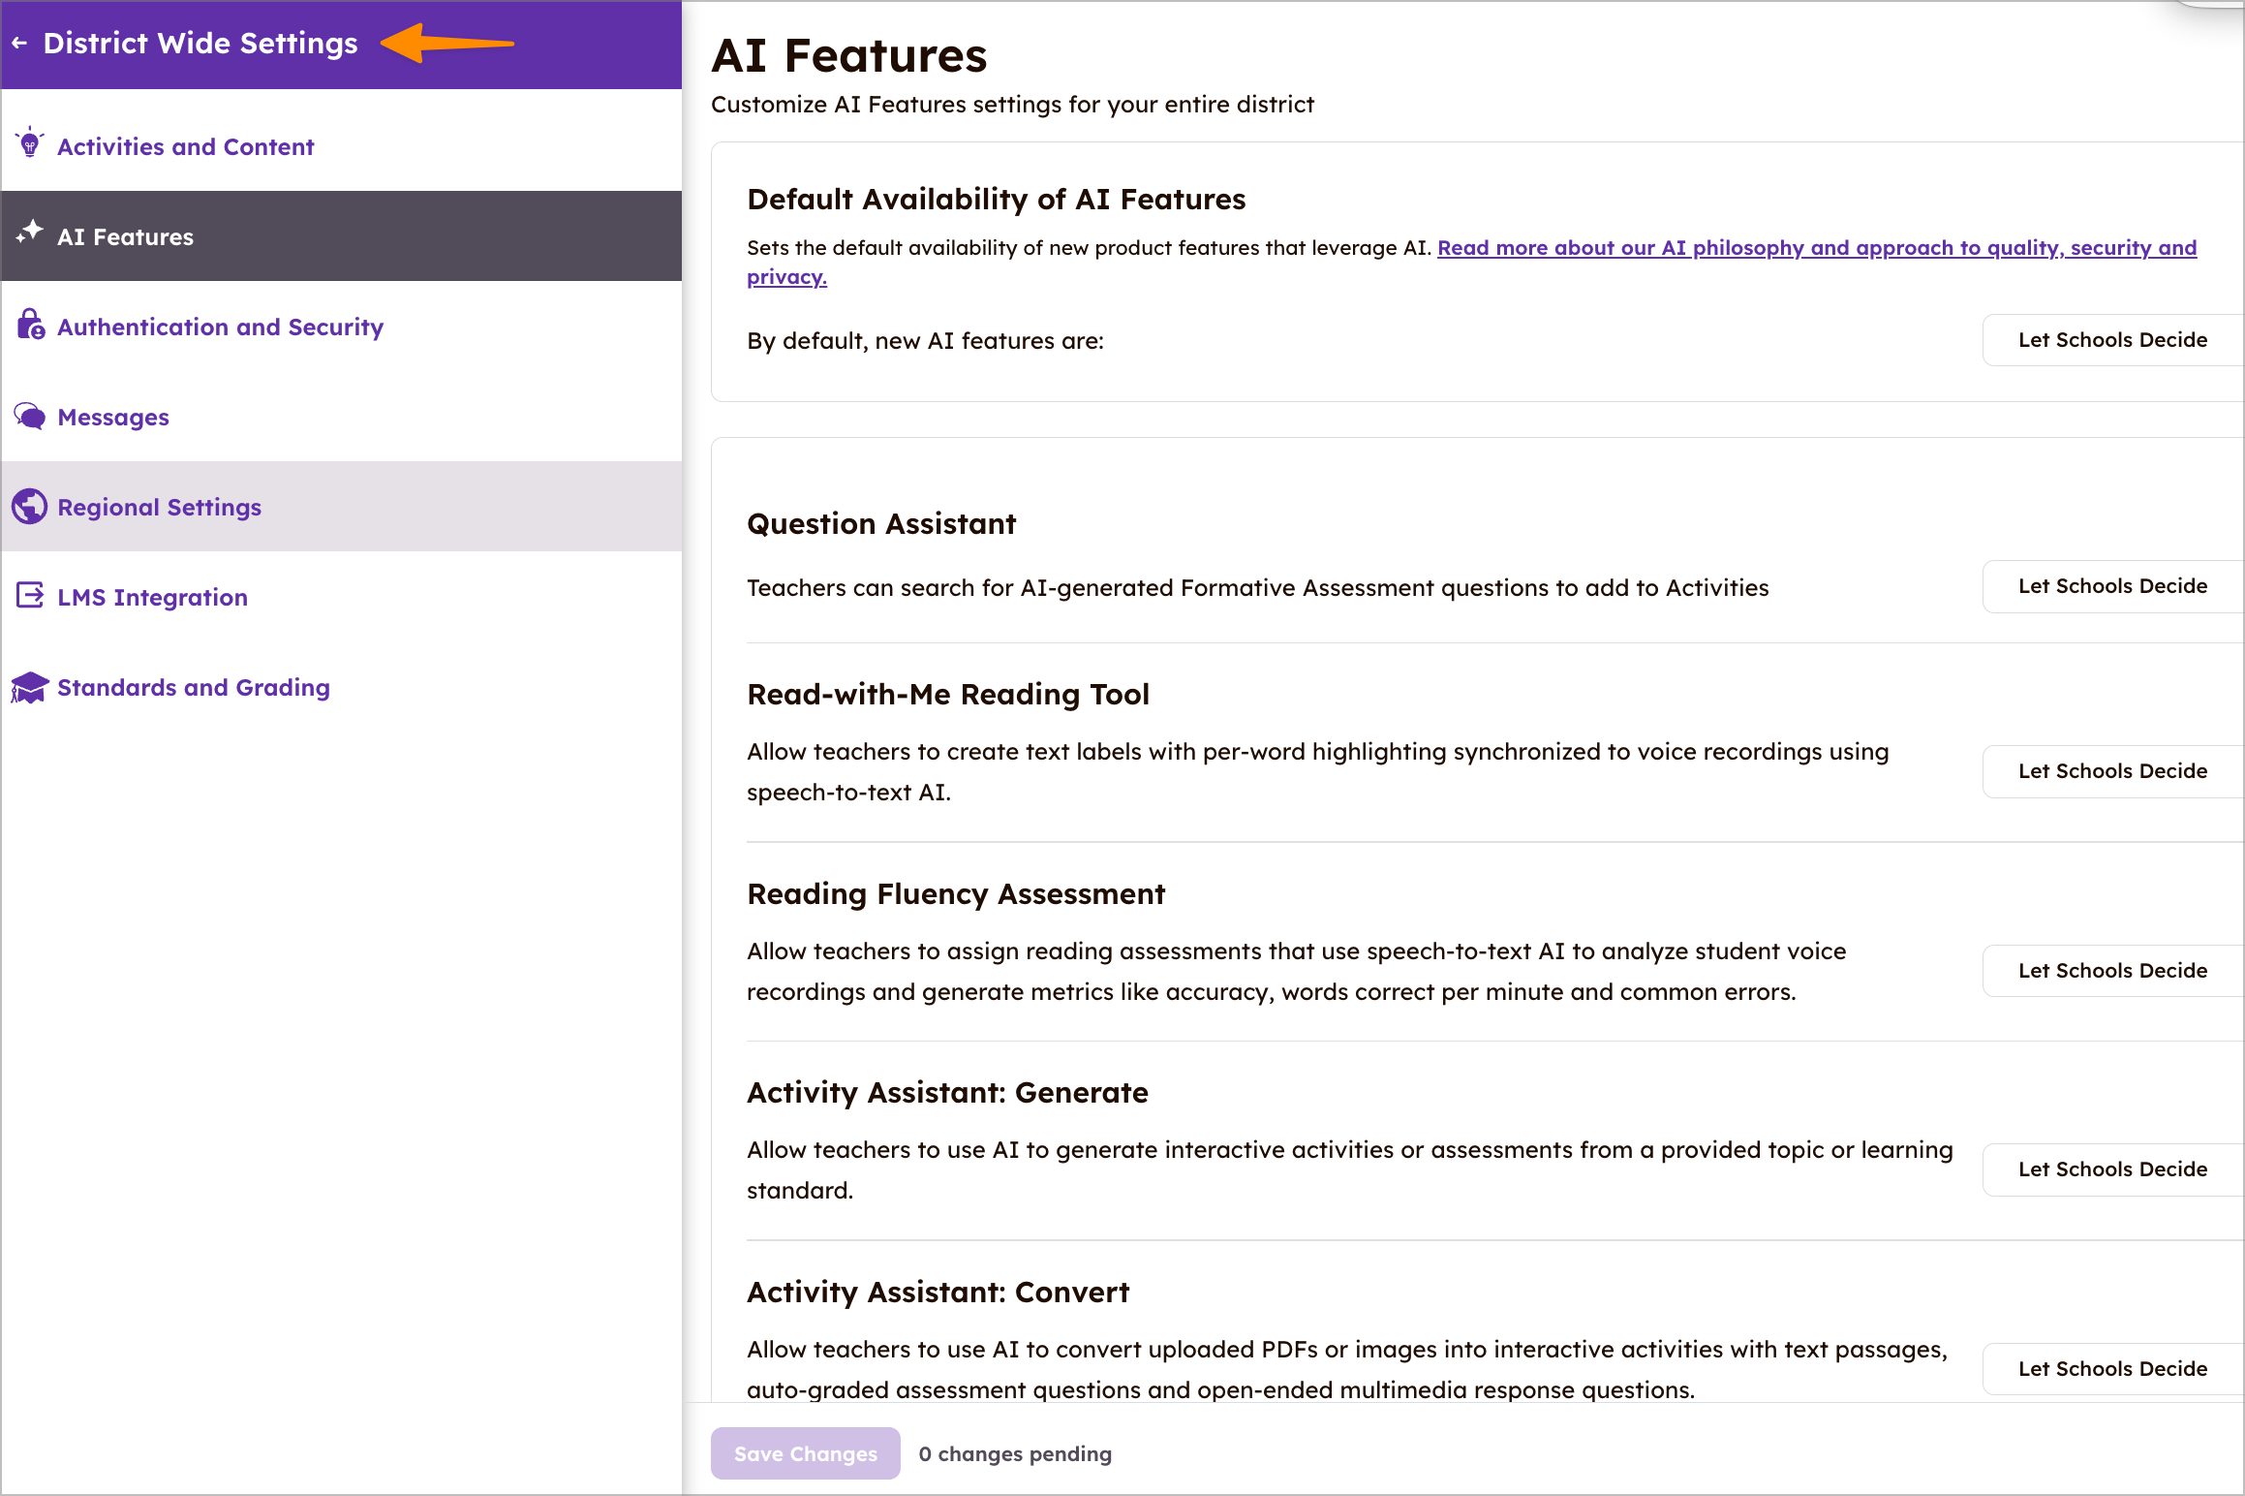The height and width of the screenshot is (1496, 2245).
Task: Open Messages settings section
Action: [x=113, y=418]
